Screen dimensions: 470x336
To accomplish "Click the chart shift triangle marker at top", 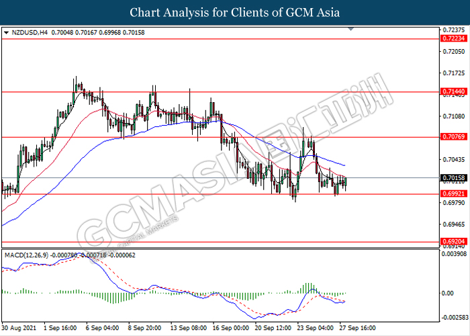I will click(x=350, y=29).
